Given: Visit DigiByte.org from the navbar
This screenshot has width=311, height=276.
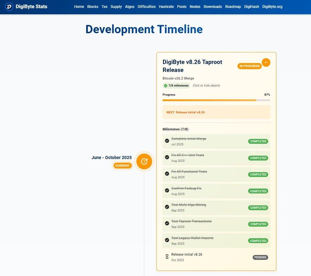Looking at the screenshot, I should coord(272,7).
